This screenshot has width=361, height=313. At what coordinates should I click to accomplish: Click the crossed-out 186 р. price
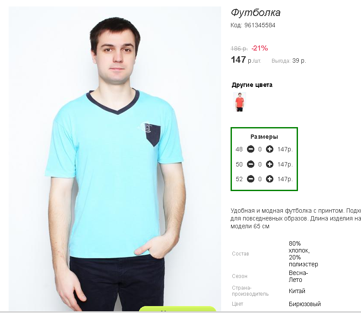click(239, 48)
